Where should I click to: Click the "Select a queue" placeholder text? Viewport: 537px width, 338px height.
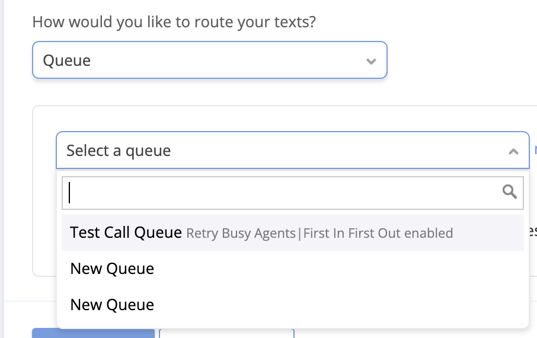pyautogui.click(x=119, y=151)
